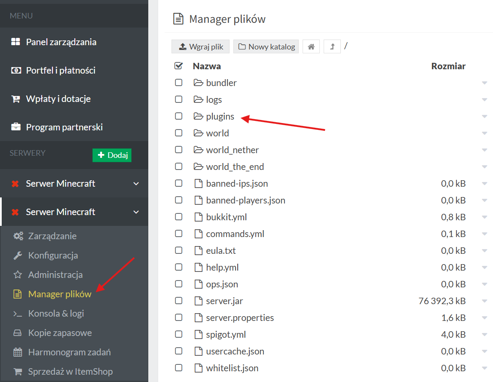Open the dropdown arrow for bundler row
Screen dimensions: 493x382
click(484, 83)
